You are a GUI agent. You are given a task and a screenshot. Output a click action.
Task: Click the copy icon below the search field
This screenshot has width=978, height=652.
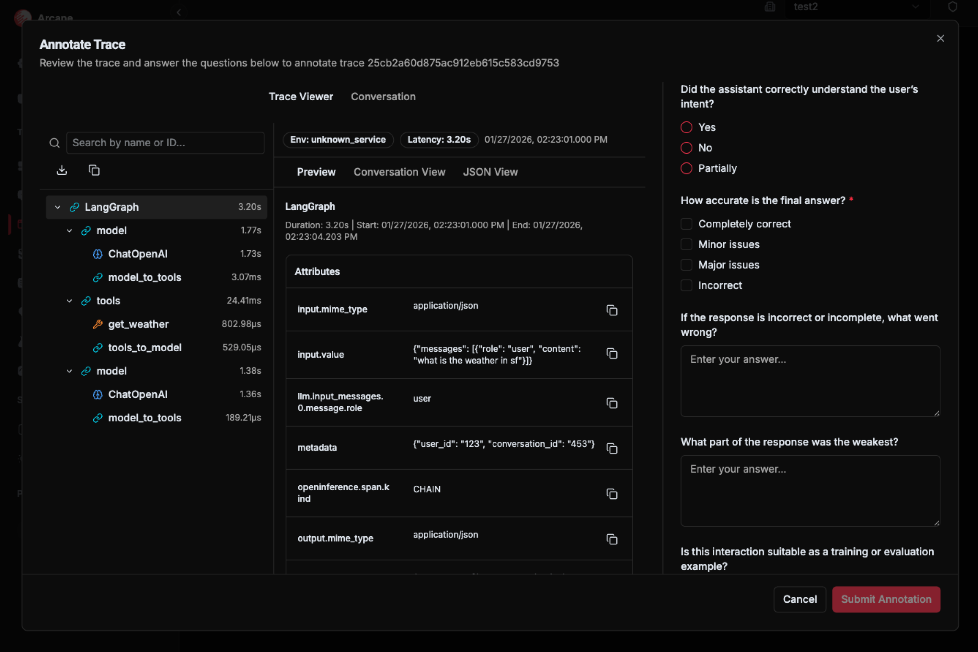(94, 170)
